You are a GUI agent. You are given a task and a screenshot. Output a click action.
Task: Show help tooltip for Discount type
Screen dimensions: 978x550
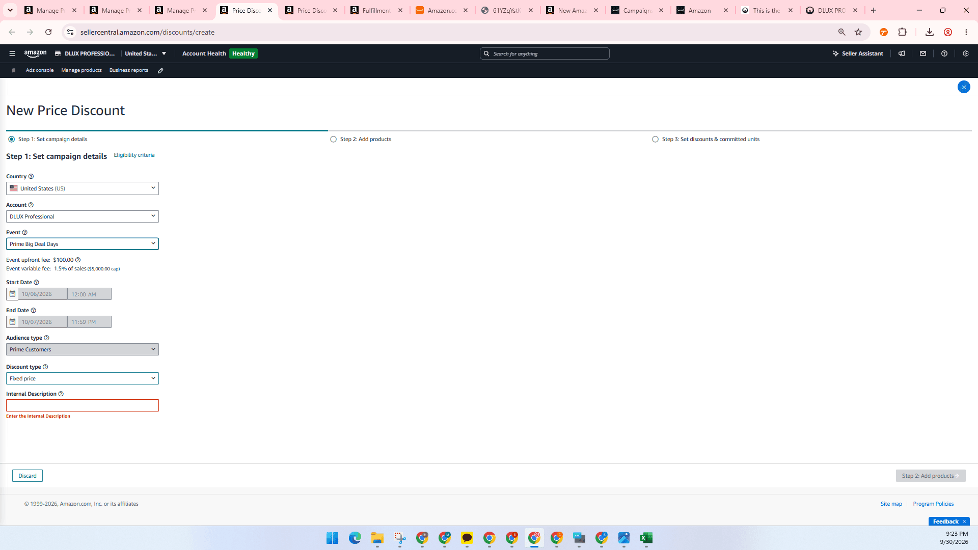tap(45, 367)
